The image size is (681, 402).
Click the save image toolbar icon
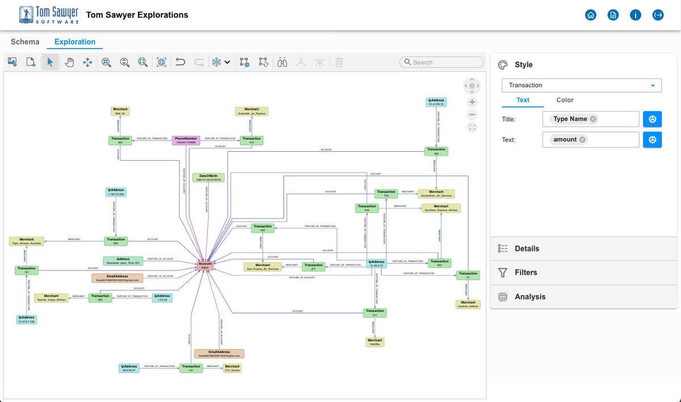(x=13, y=62)
